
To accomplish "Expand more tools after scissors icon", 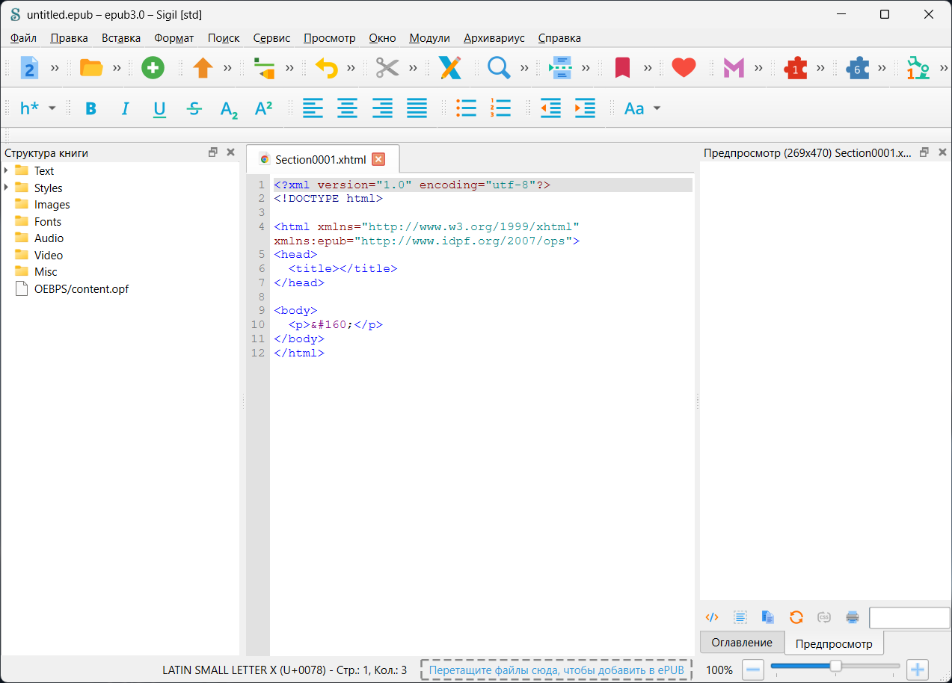I will coord(413,68).
